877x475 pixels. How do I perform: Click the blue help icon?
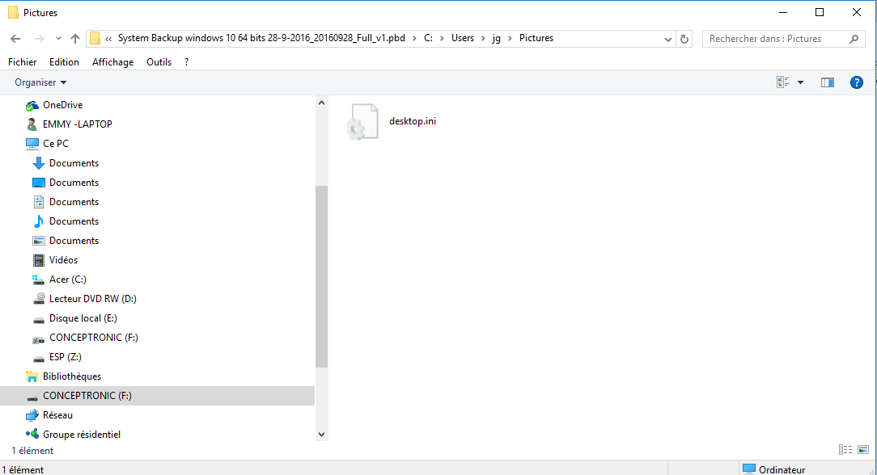856,82
